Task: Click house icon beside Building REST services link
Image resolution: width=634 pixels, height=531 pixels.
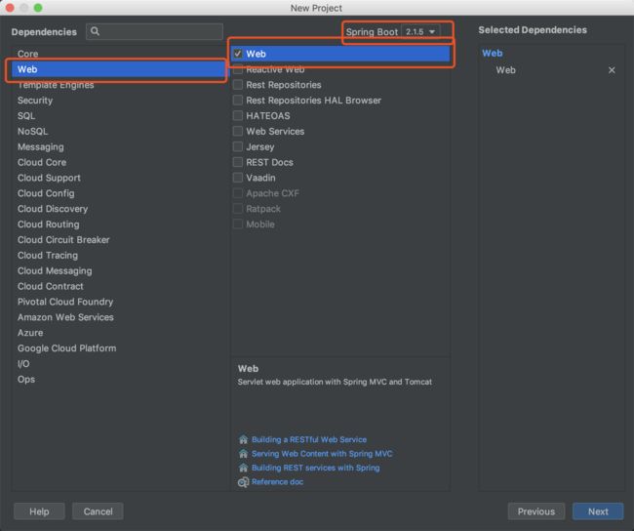Action: (x=243, y=468)
